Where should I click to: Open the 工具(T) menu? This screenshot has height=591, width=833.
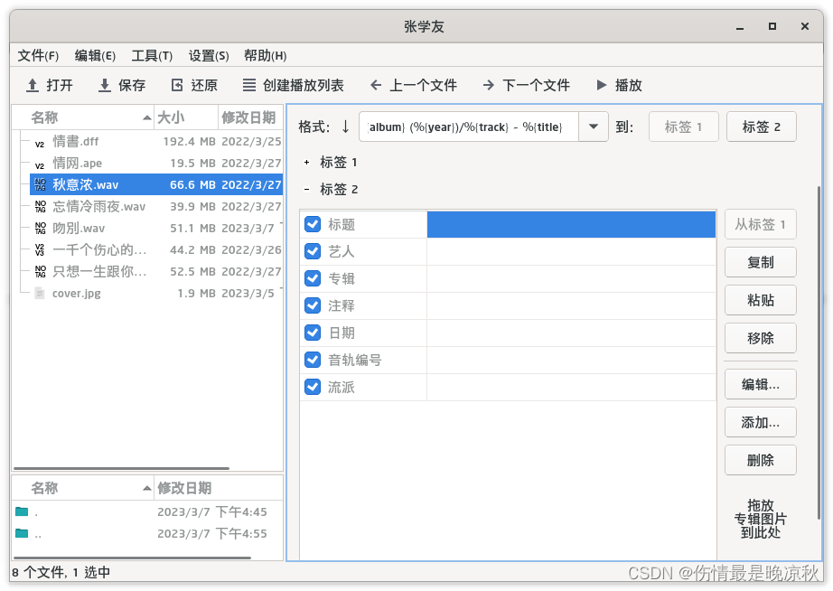pyautogui.click(x=152, y=56)
